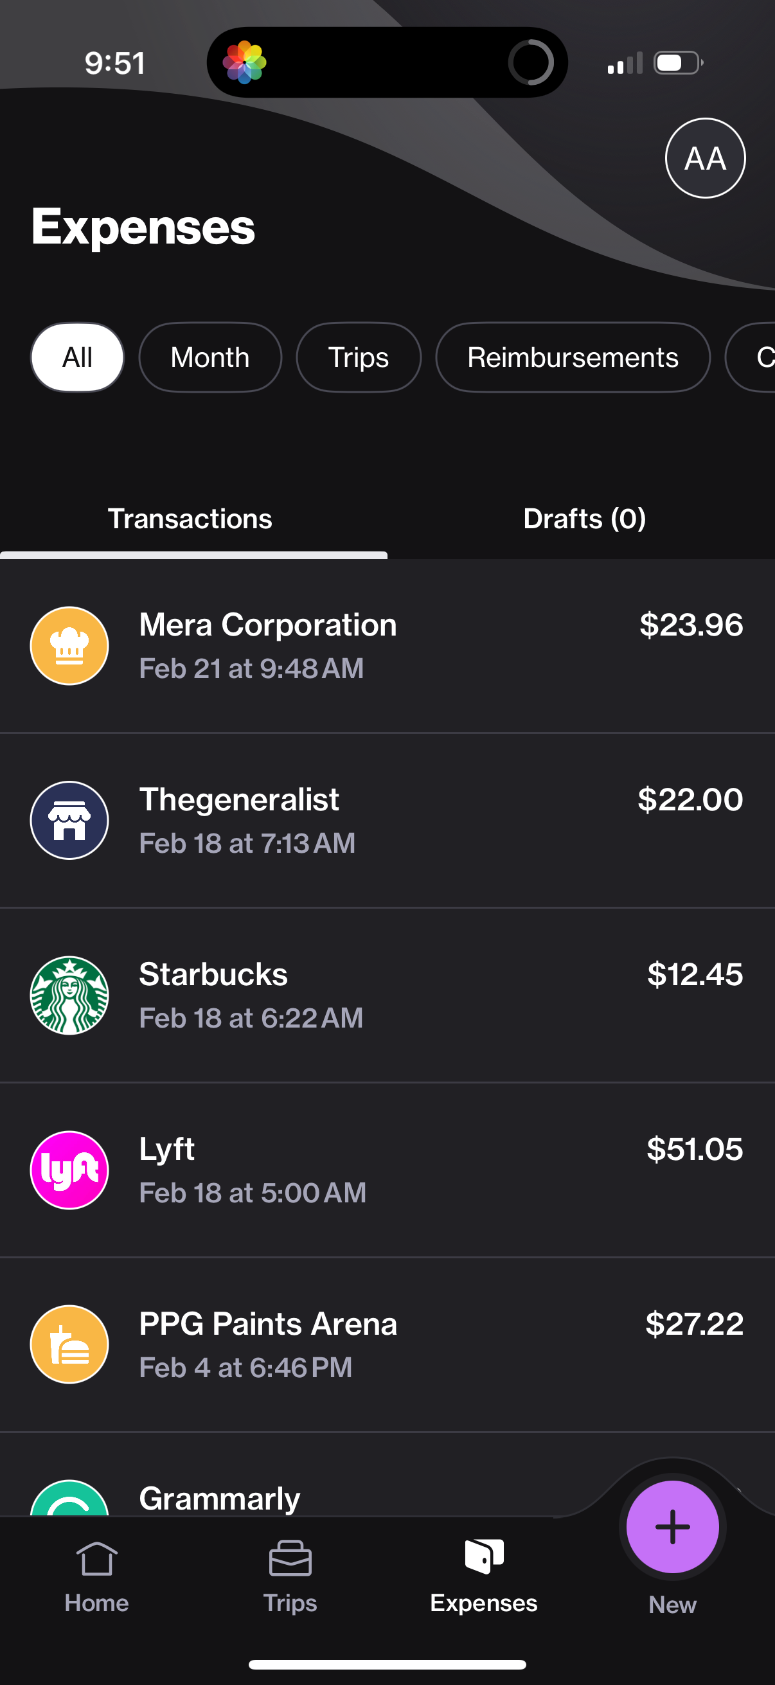Switch to the Drafts (0) tab
The width and height of the screenshot is (775, 1685).
click(x=584, y=519)
